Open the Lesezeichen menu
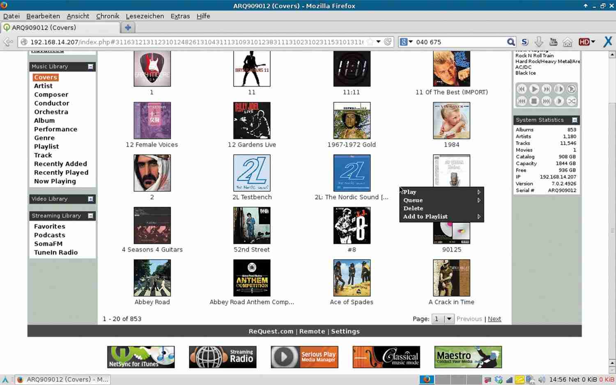 145,16
